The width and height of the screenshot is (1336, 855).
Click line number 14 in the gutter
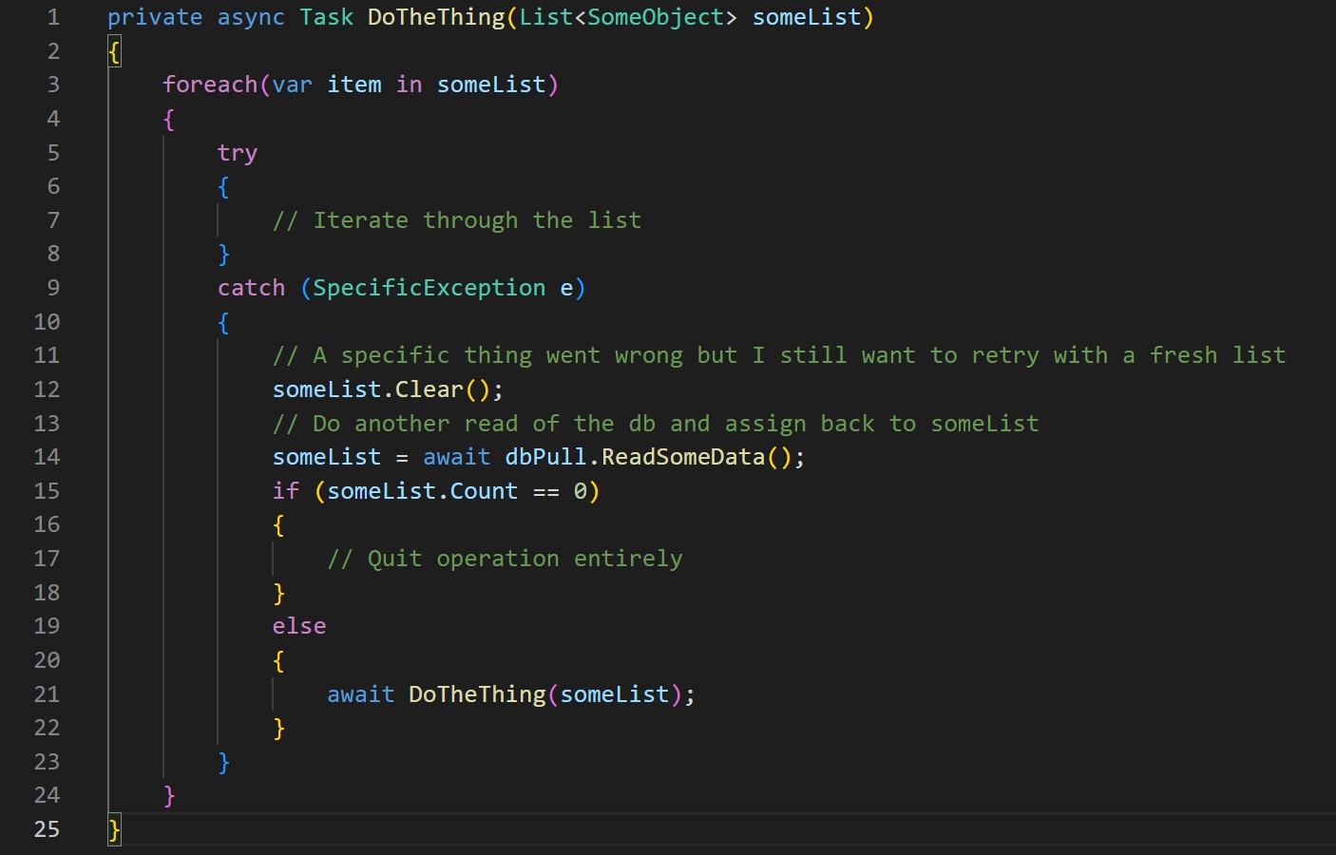coord(47,457)
